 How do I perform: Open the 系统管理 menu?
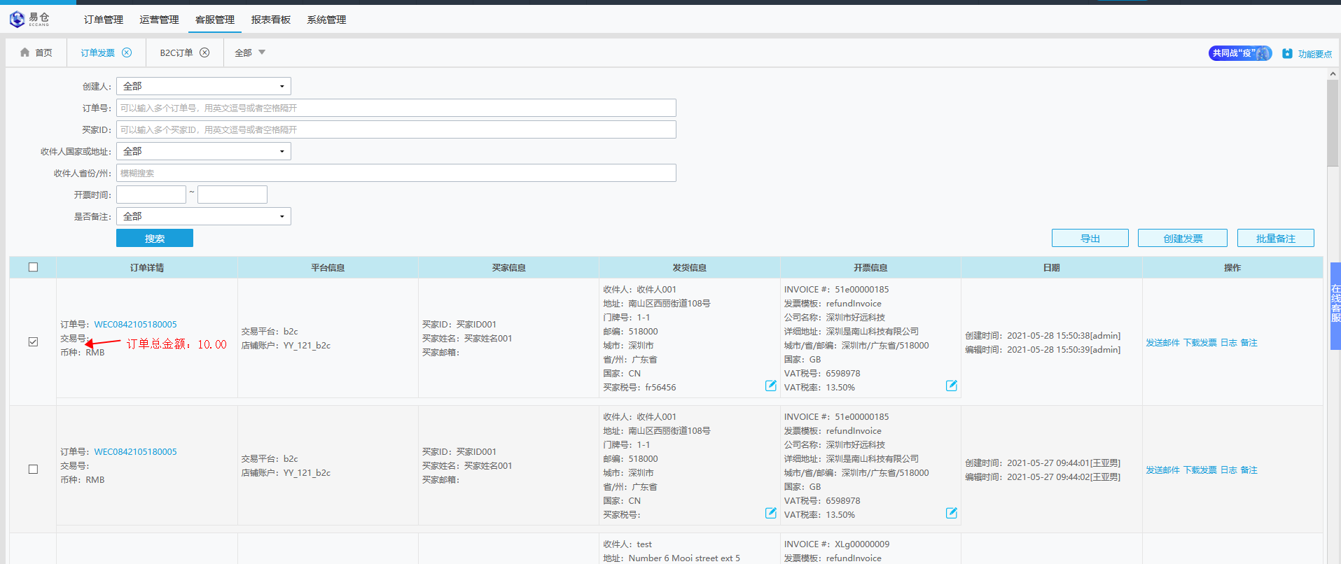point(326,20)
